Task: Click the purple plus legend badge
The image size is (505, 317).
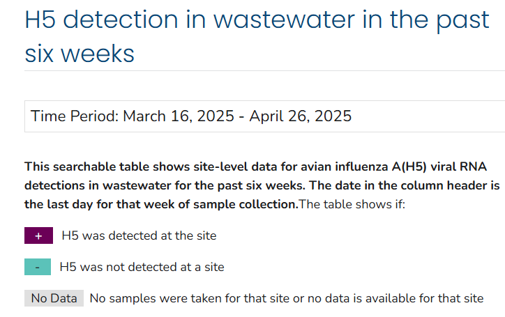Action: point(38,235)
